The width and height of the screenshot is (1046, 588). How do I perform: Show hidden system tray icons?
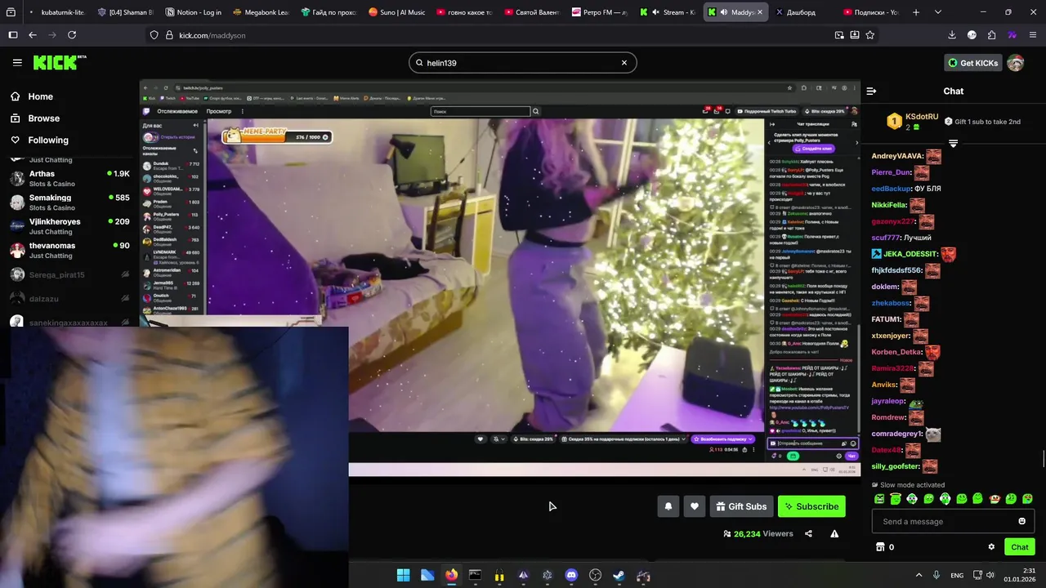(x=919, y=576)
